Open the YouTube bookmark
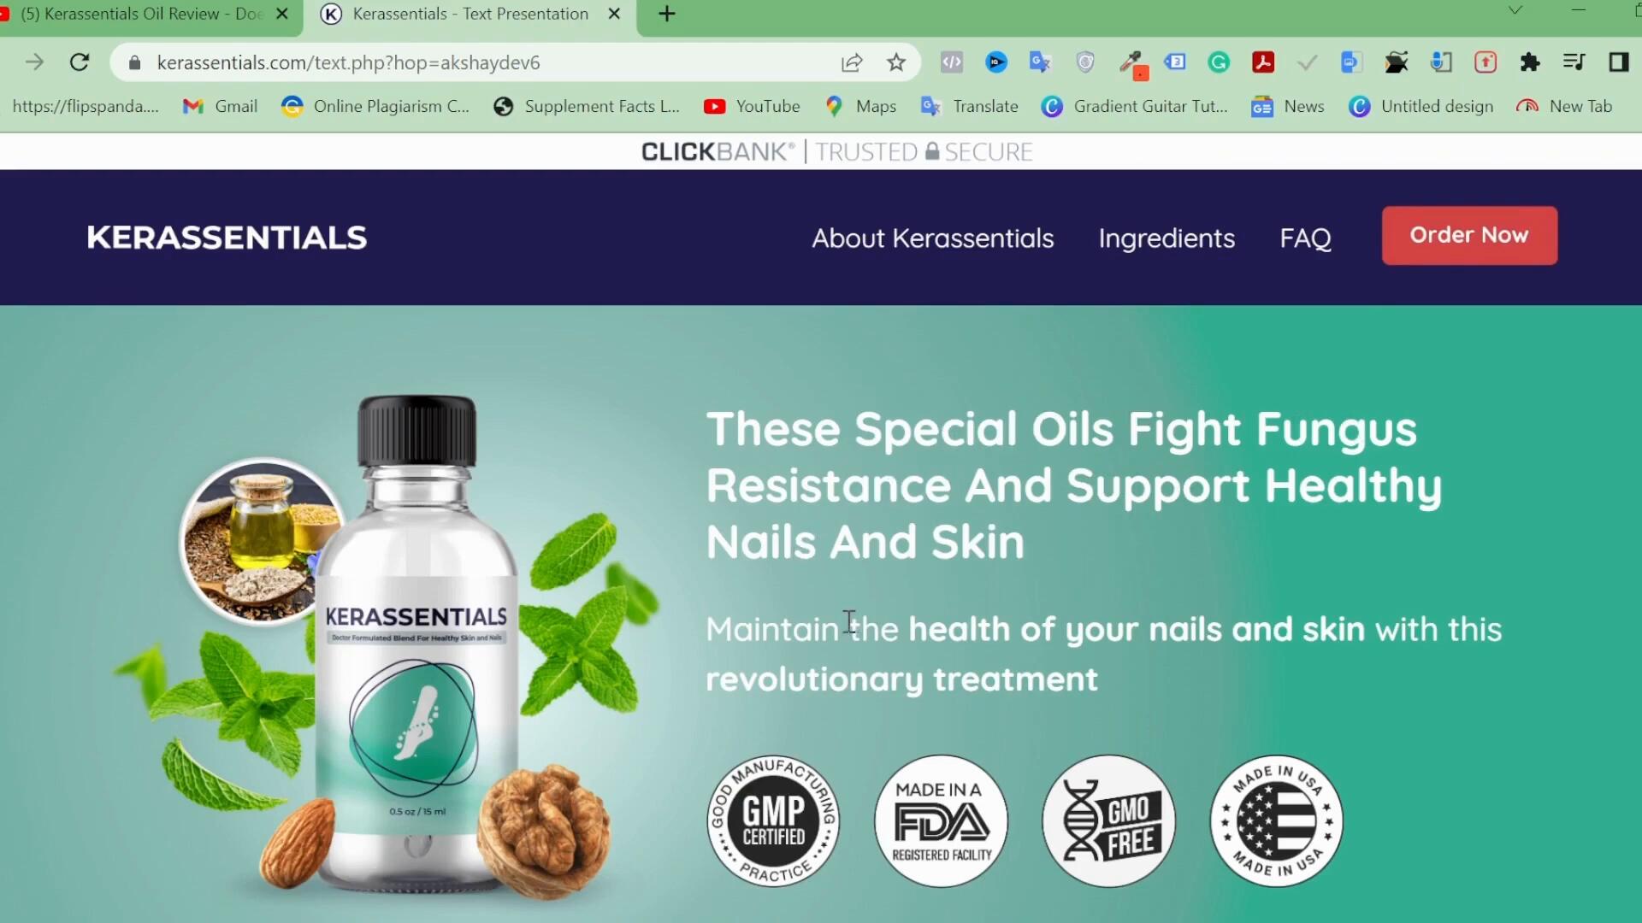The image size is (1642, 923). pos(753,106)
